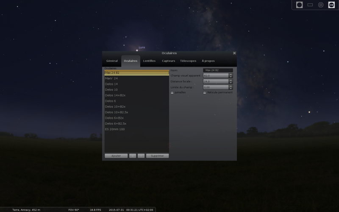Increase Distance focale value
339x212 pixels.
(x=231, y=80)
